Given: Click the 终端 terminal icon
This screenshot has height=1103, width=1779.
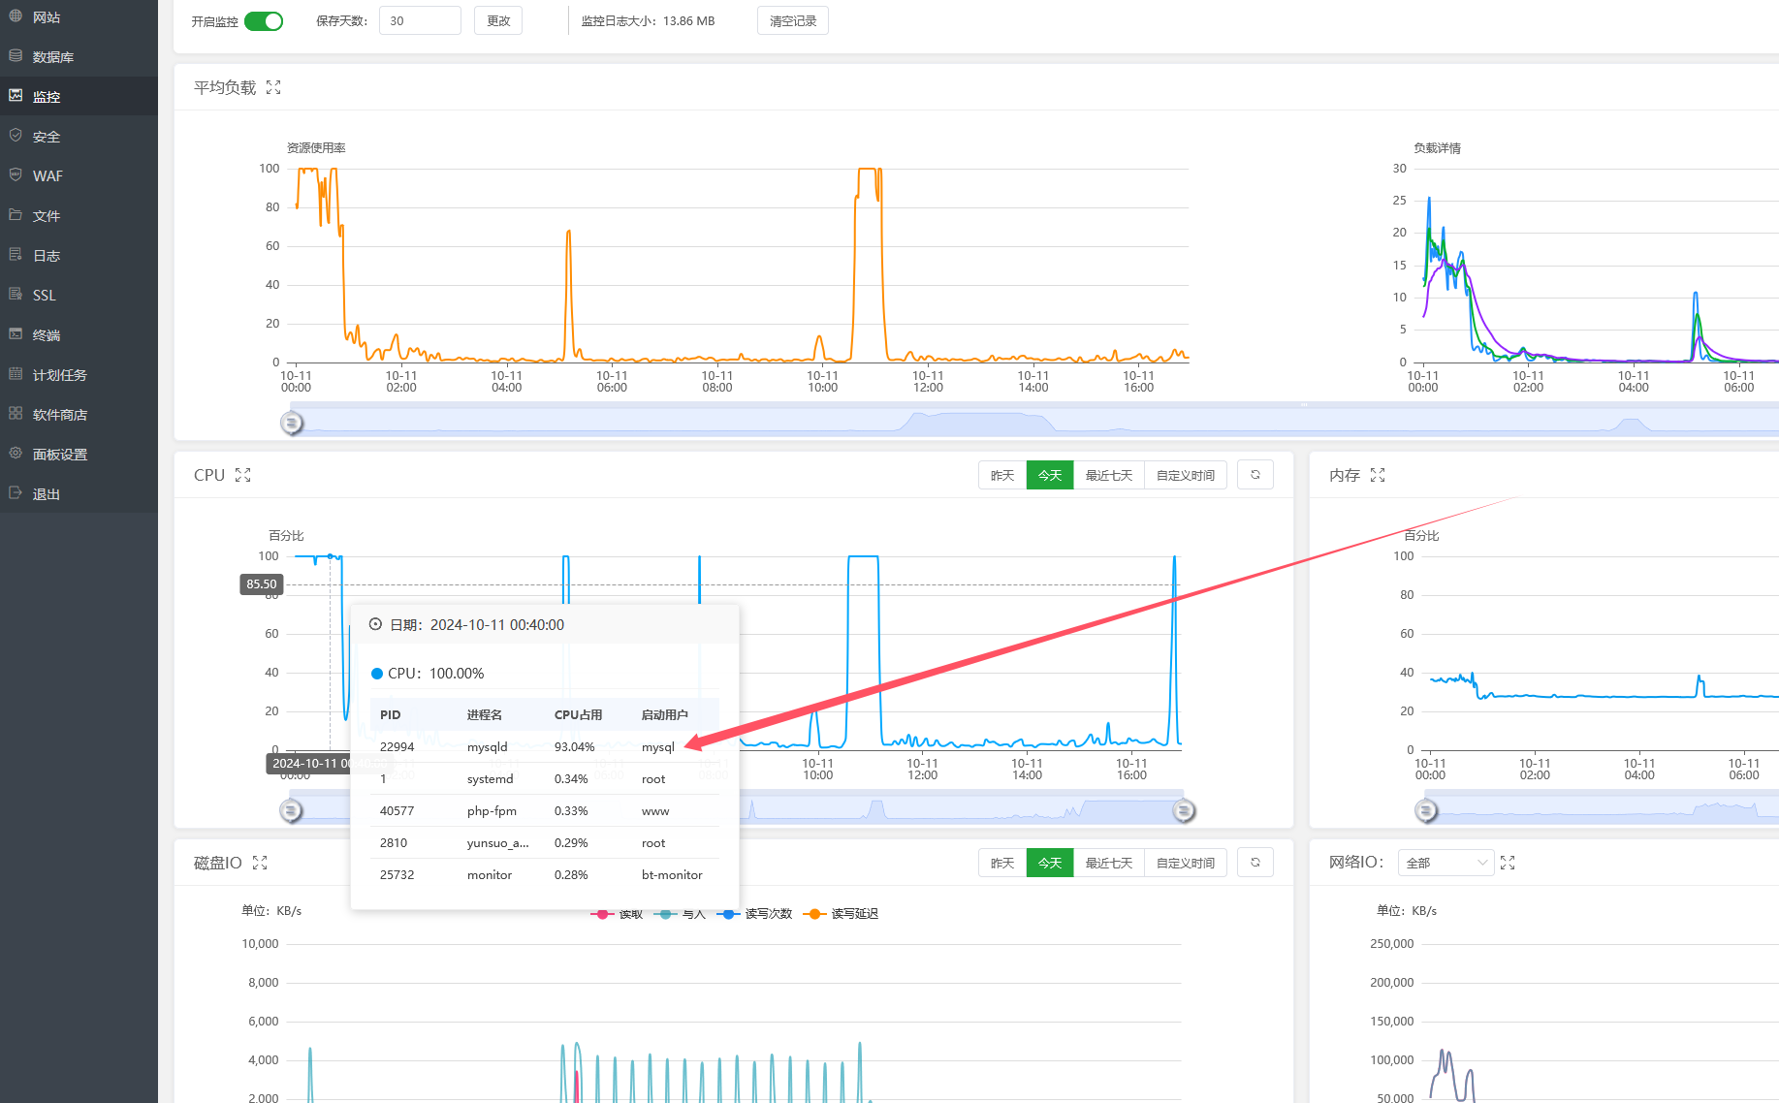Looking at the screenshot, I should tap(16, 334).
